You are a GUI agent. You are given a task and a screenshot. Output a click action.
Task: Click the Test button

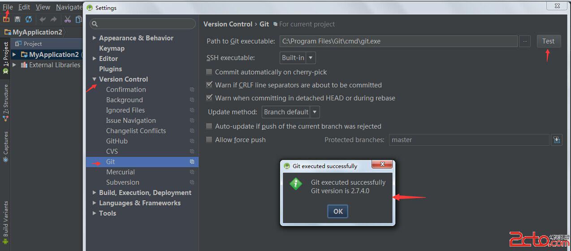point(548,41)
